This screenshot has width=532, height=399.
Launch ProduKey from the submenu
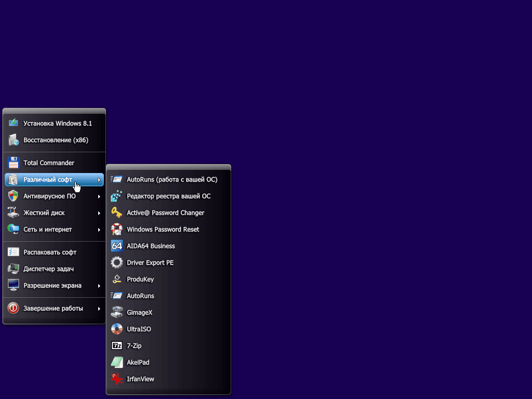click(140, 279)
